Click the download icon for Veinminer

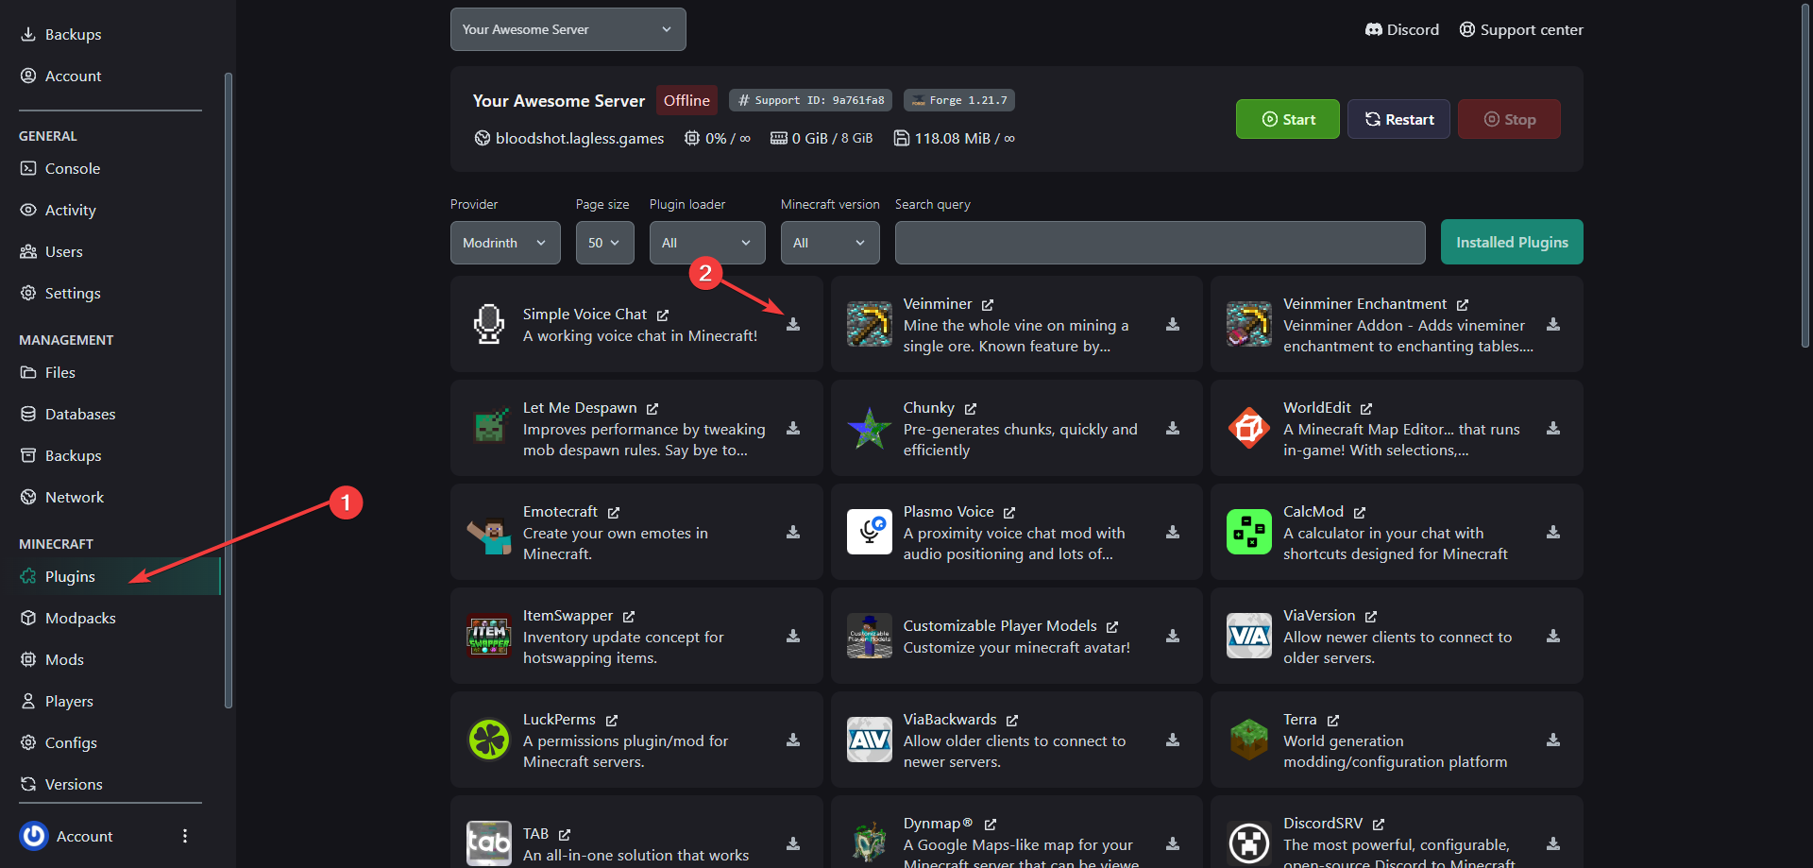(1173, 324)
